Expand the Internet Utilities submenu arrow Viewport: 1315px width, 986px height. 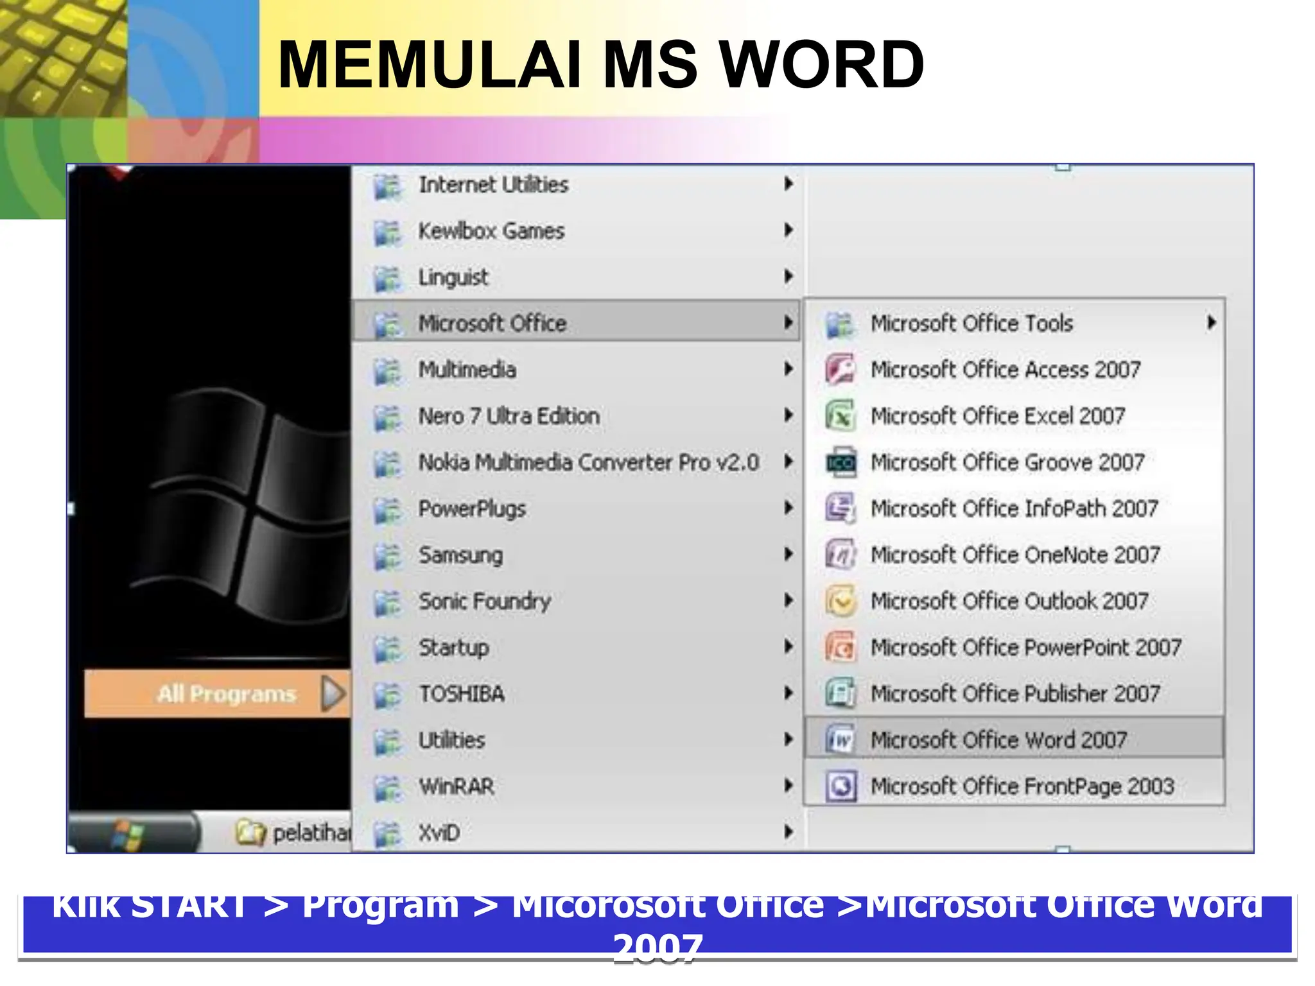(788, 184)
